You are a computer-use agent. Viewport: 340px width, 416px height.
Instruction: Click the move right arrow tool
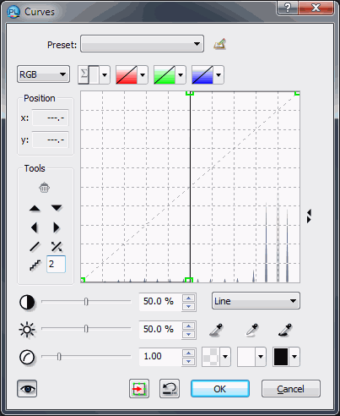point(57,227)
